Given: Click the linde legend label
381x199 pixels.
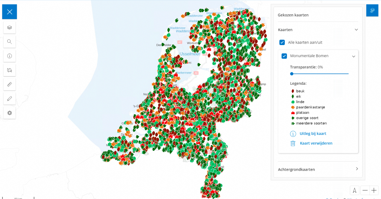Looking at the screenshot, I should click(x=300, y=102).
